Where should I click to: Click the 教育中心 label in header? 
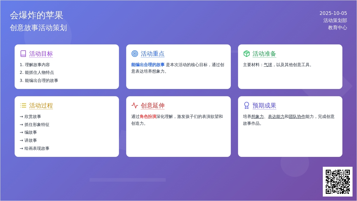pyautogui.click(x=337, y=27)
